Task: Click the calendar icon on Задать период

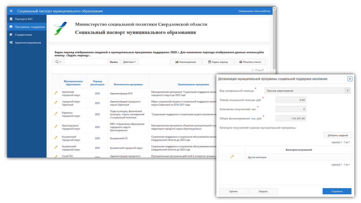Action: tap(210, 62)
